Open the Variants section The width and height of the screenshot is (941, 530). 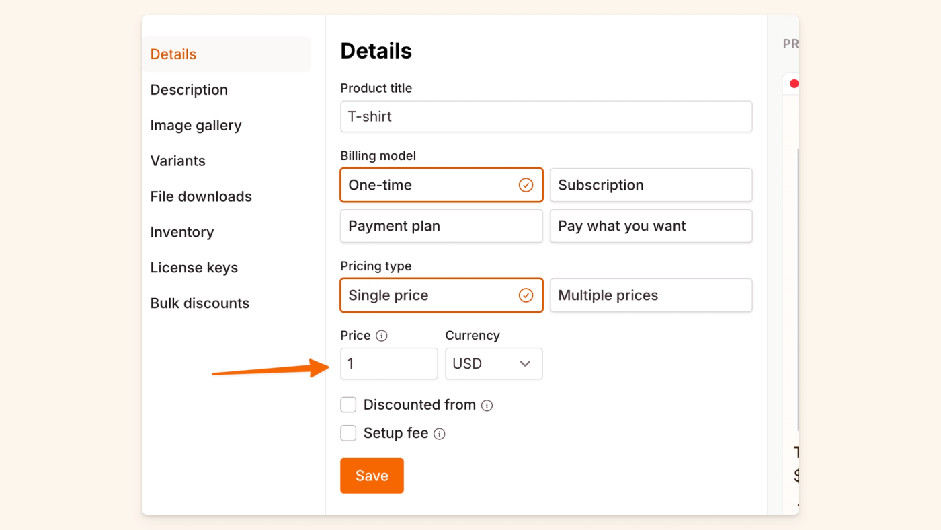(x=178, y=161)
